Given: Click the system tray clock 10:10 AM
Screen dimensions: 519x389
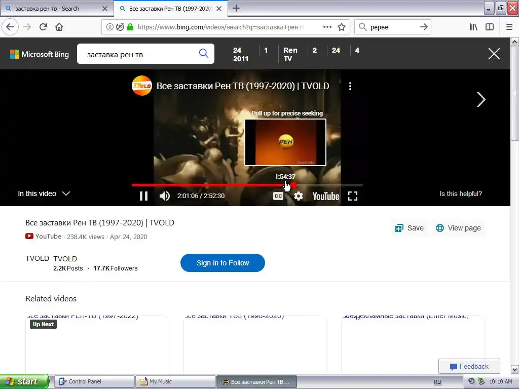Looking at the screenshot, I should pos(500,381).
